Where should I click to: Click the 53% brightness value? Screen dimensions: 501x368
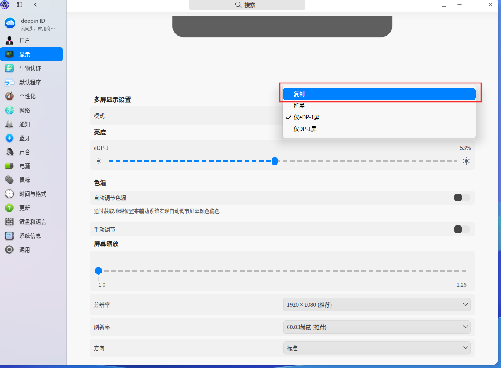pyautogui.click(x=465, y=148)
